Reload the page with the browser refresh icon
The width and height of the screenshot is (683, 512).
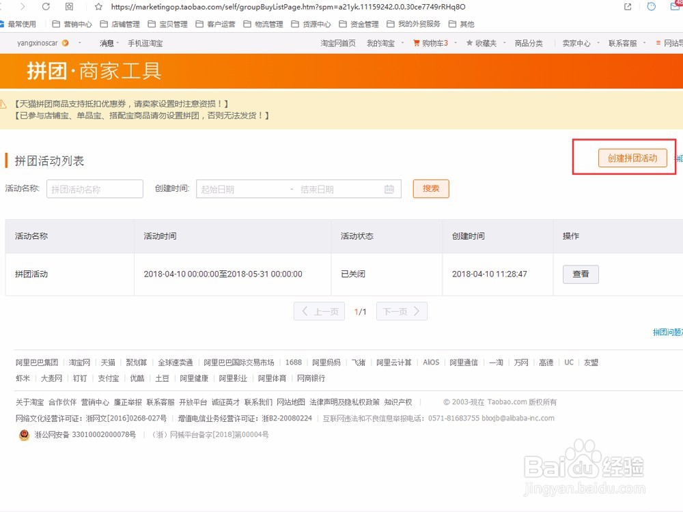[x=45, y=7]
